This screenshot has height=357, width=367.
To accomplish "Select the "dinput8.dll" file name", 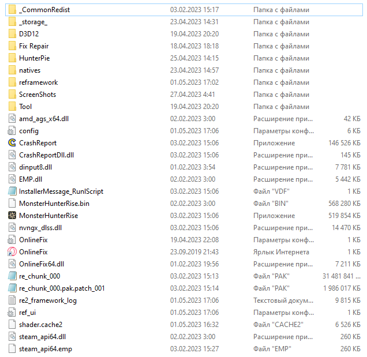I will pyautogui.click(x=35, y=167).
